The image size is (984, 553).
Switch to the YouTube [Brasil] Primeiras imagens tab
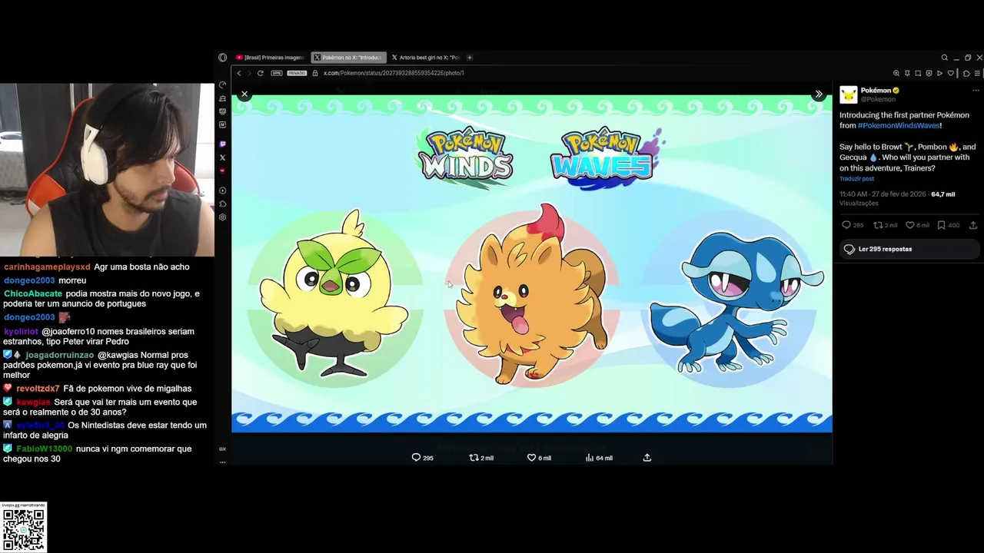[x=271, y=58]
